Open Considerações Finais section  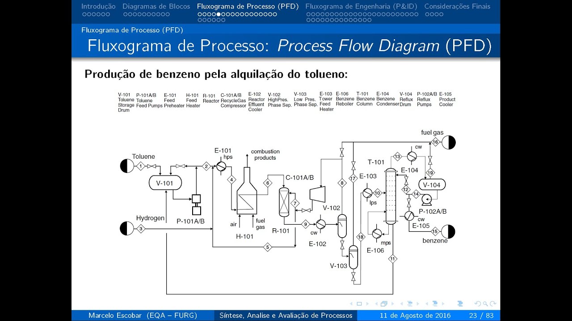(457, 6)
